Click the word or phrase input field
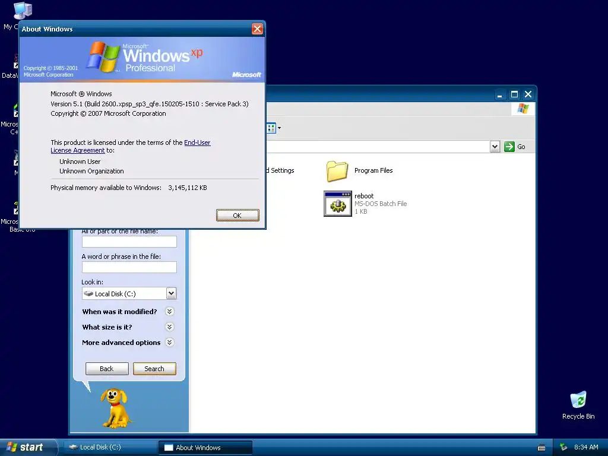This screenshot has width=608, height=456. [x=129, y=267]
